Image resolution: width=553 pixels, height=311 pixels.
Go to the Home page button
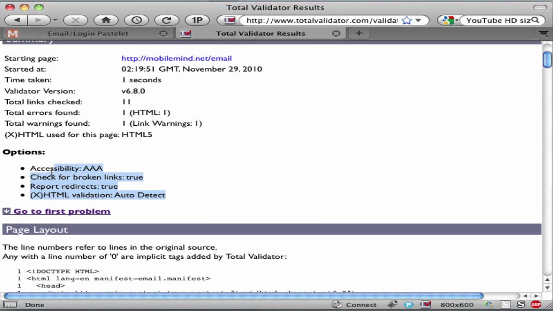106,20
